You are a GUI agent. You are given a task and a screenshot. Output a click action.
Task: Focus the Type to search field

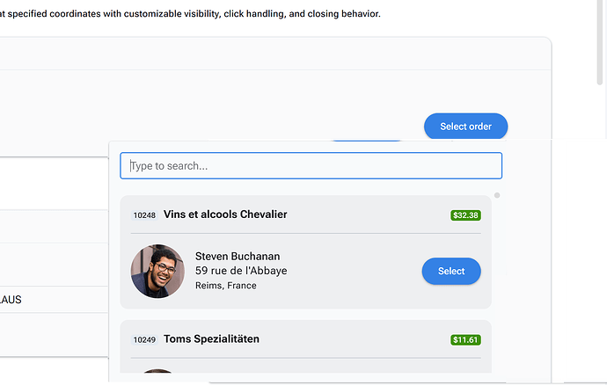311,165
